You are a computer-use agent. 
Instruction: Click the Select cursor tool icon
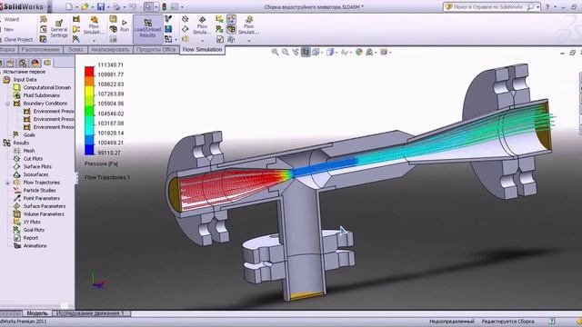pos(148,6)
